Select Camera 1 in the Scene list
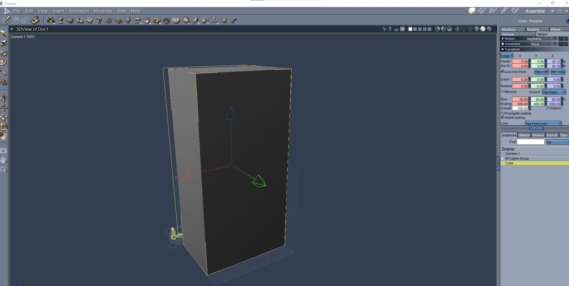Viewport: 569px width, 286px height. (534, 154)
